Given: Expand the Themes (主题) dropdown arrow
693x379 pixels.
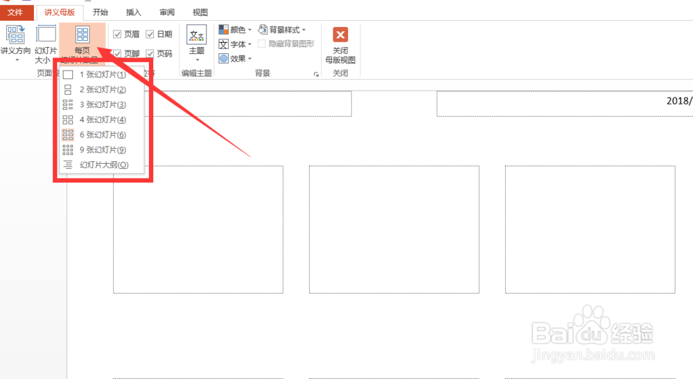Looking at the screenshot, I should [197, 60].
